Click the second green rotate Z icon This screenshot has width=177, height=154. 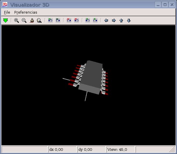(x=95, y=21)
